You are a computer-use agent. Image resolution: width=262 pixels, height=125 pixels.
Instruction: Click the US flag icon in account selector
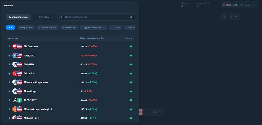pyautogui.click(x=224, y=5)
